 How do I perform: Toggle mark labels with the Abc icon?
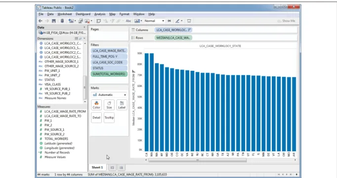[128, 21]
